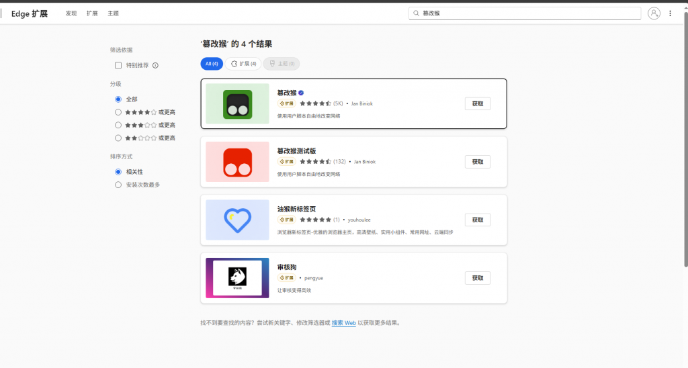This screenshot has height=368, width=688.
Task: Click the vertical page scrollbar
Action: click(x=686, y=139)
